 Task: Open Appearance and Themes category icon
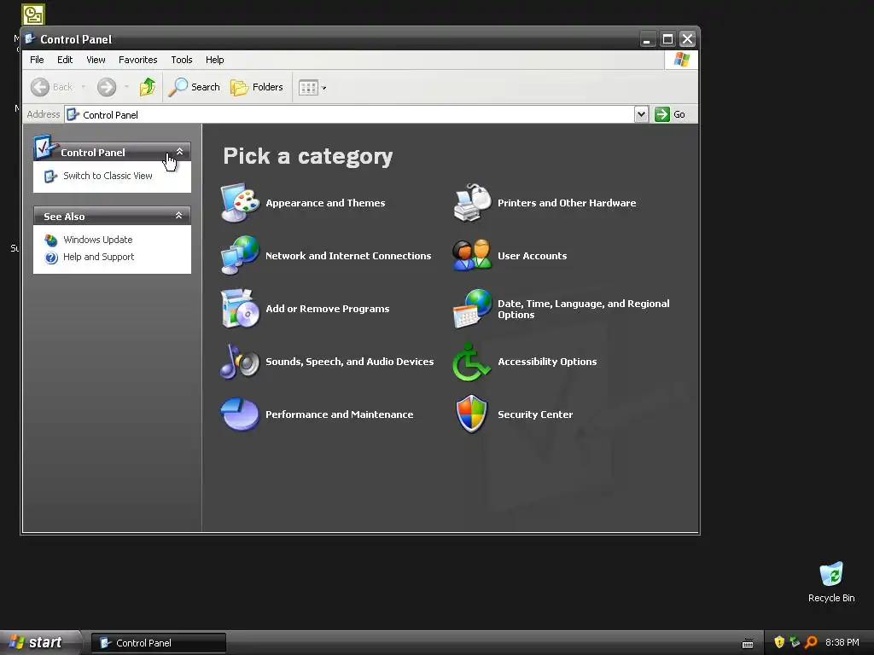(x=240, y=203)
